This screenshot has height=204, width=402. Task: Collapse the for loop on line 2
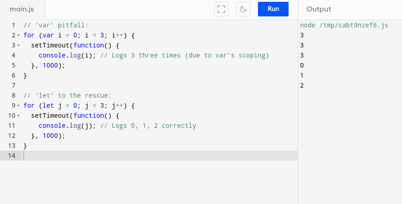click(19, 35)
